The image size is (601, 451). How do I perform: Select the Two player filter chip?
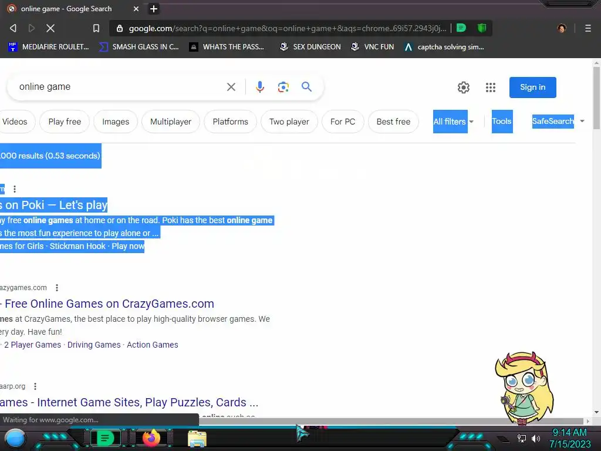[289, 122]
